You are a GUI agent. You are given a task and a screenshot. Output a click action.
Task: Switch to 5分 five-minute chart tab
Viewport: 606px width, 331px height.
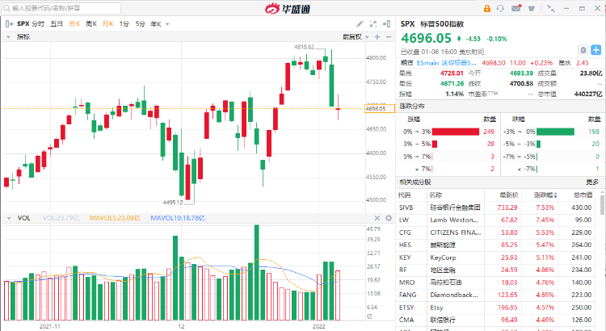tap(140, 24)
